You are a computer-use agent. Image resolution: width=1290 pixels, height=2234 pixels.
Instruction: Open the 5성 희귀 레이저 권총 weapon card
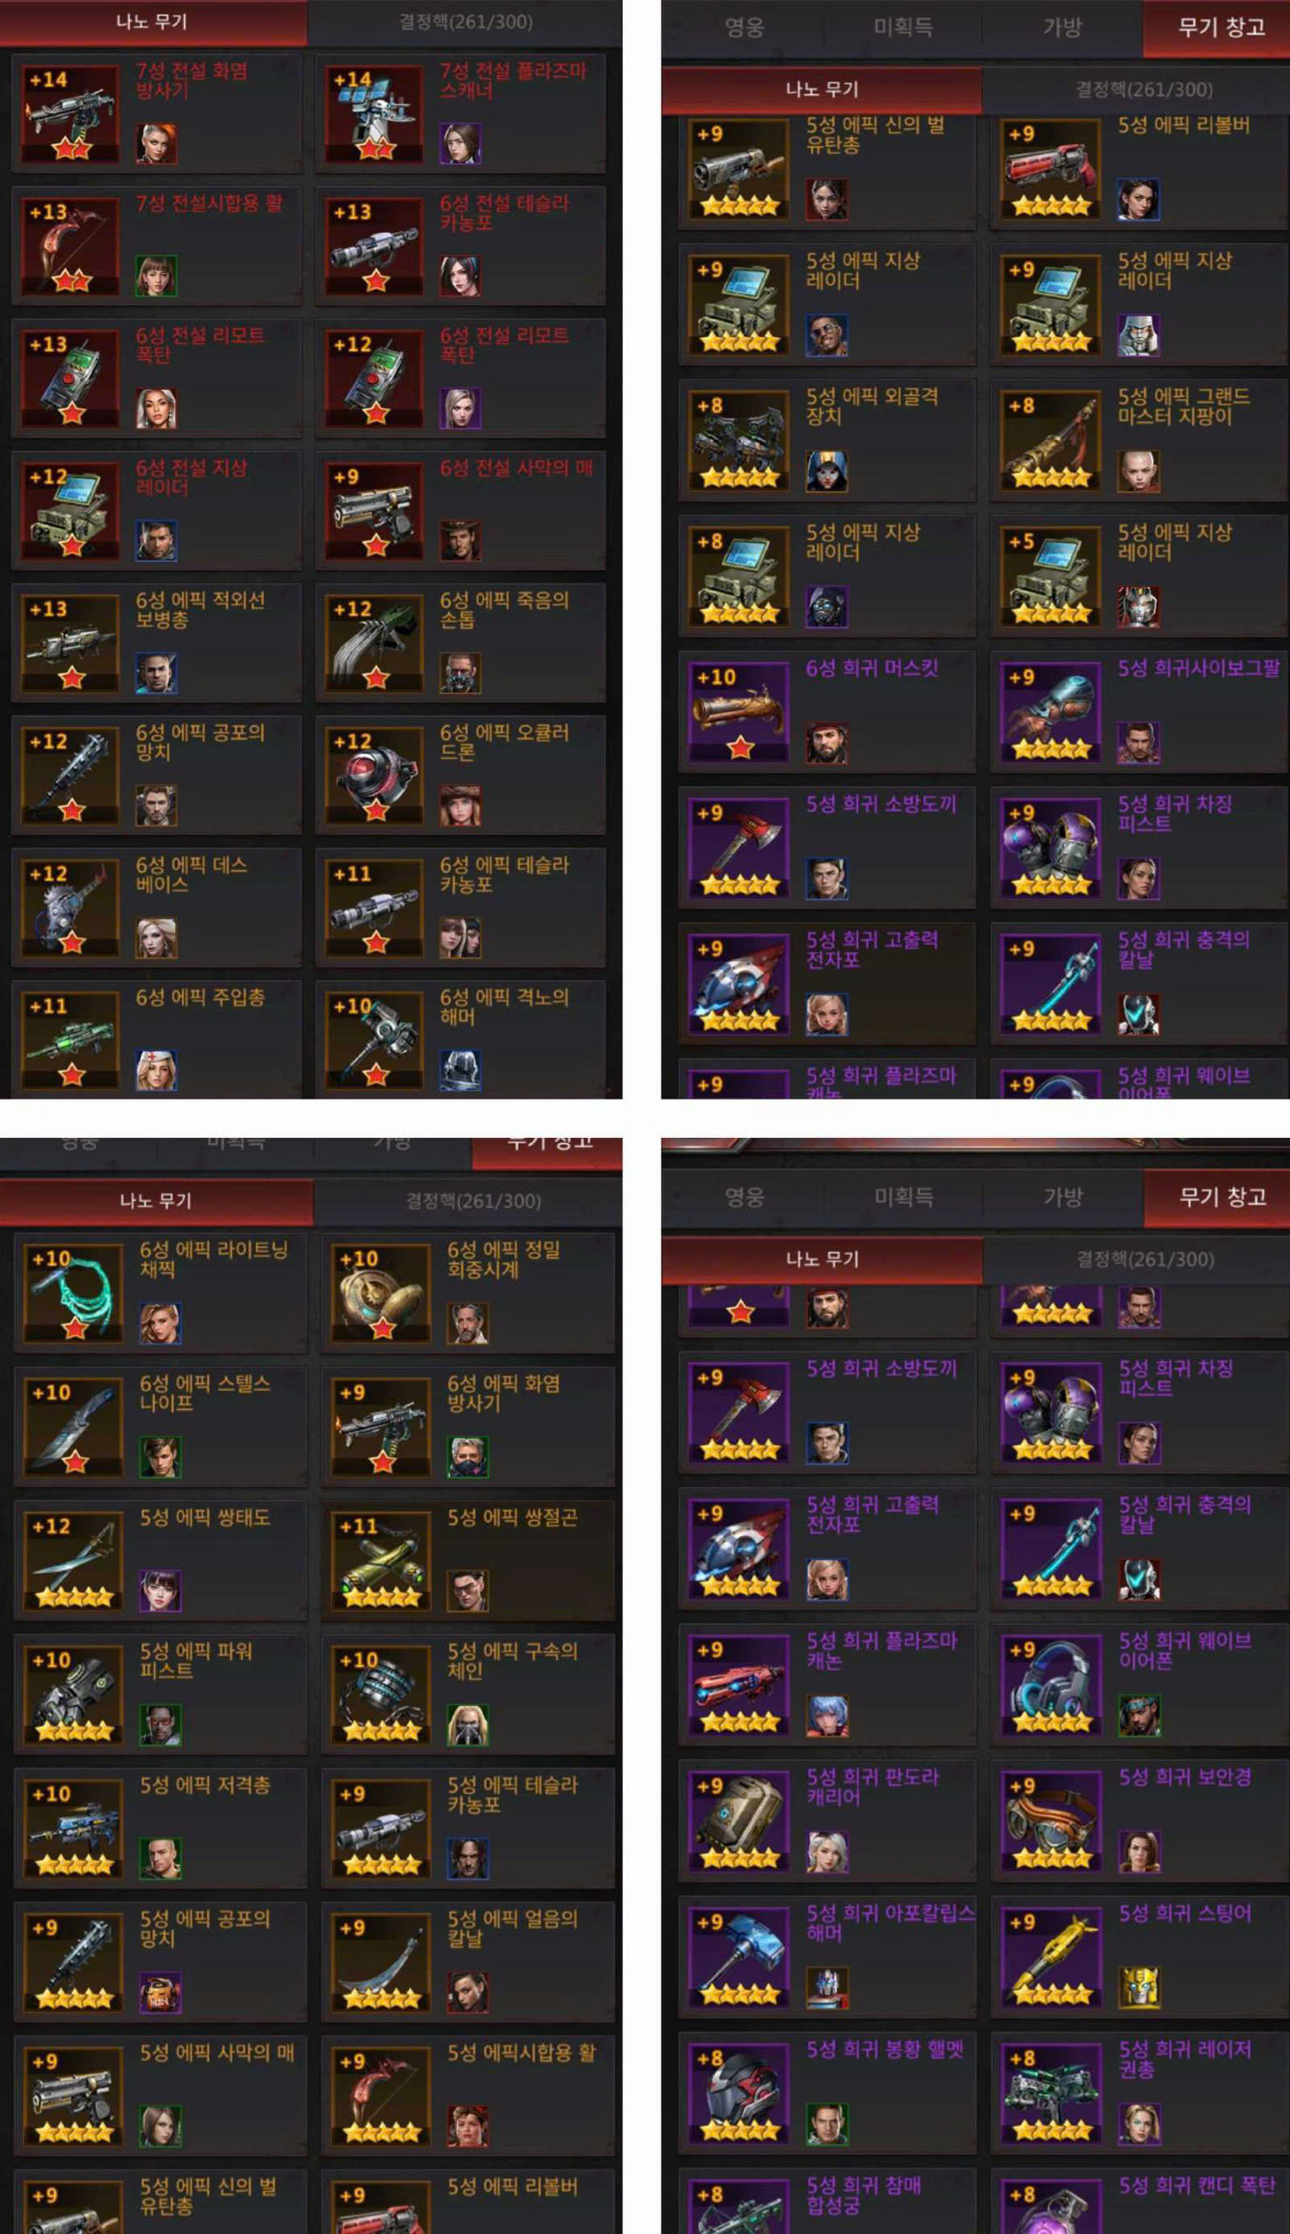tap(1139, 2094)
